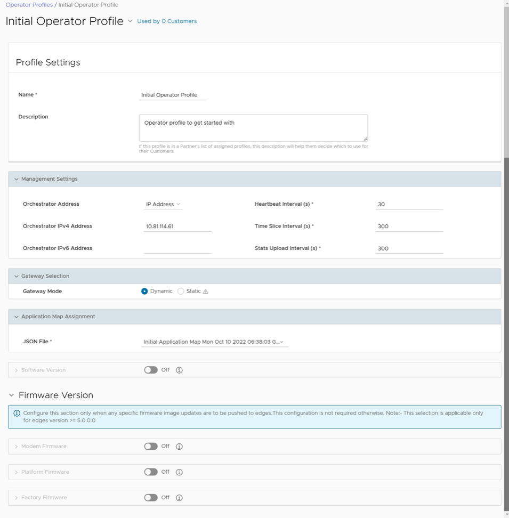The height and width of the screenshot is (518, 509).
Task: Turn on the Modem Firmware toggle
Action: click(152, 446)
